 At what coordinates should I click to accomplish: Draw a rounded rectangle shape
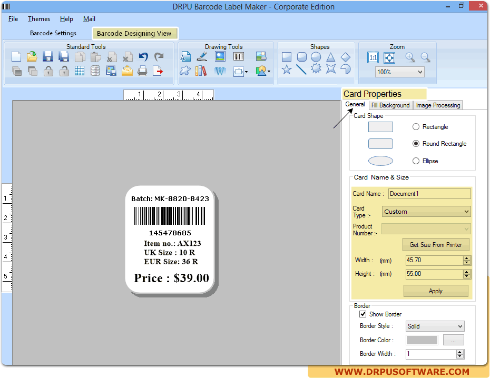point(301,57)
